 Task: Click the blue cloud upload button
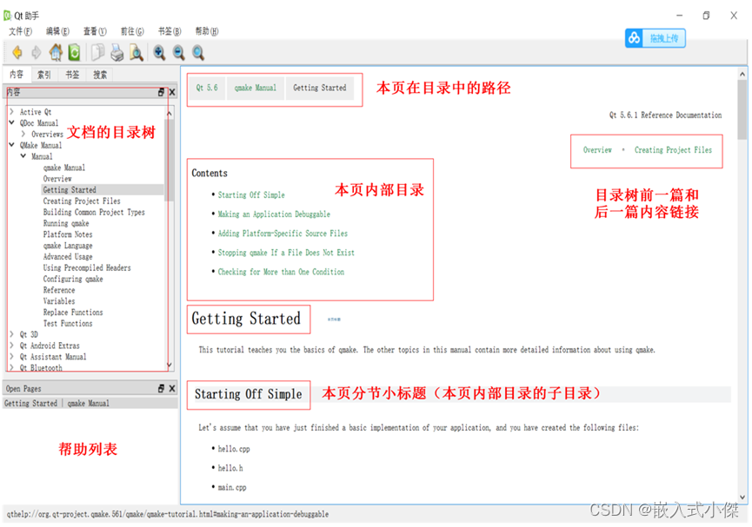click(x=656, y=38)
